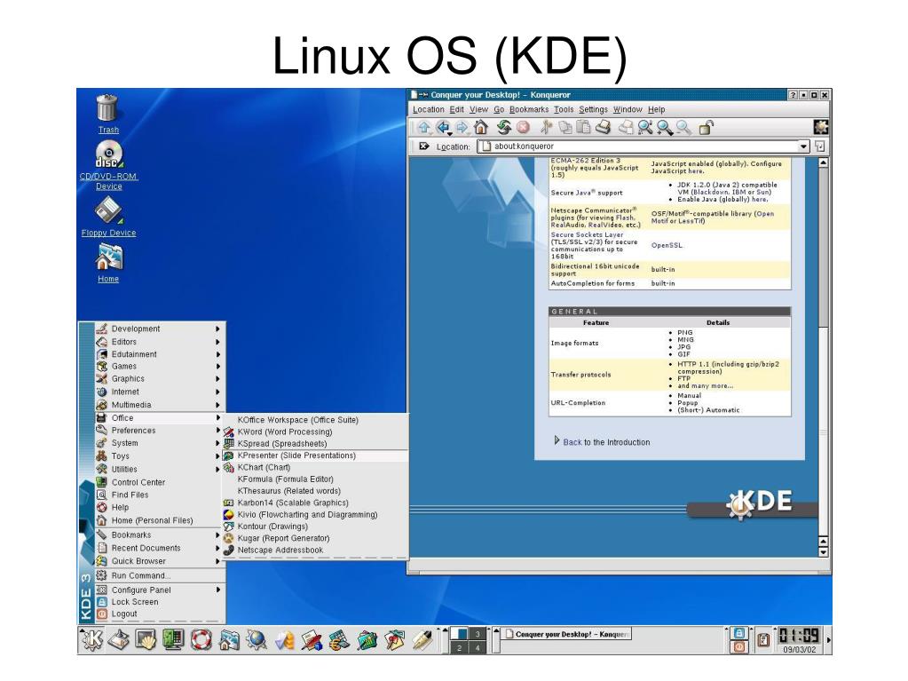Switch to virtual desktop 3 in pager
908x681 pixels.
[x=478, y=634]
